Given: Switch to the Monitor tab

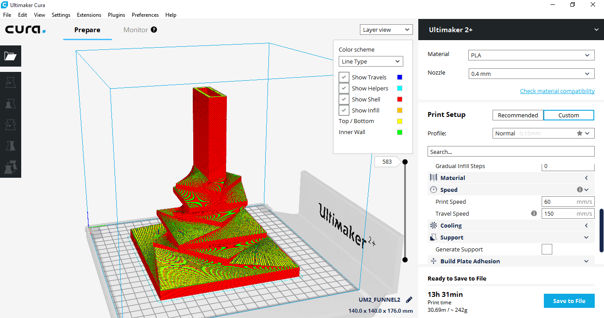Looking at the screenshot, I should (x=136, y=30).
